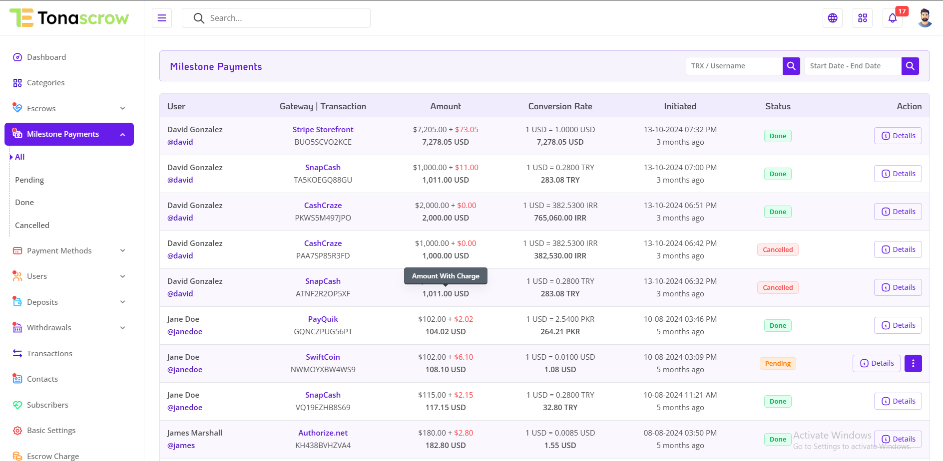View Details for Stripe Storefront payment
Viewport: 943px width, 461px height.
point(898,136)
